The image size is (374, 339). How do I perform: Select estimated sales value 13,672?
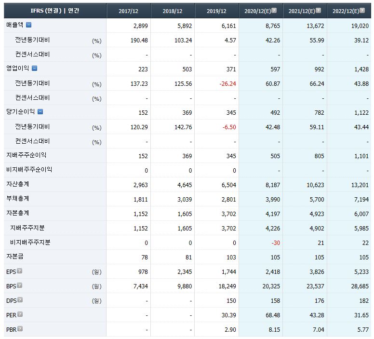tap(315, 26)
